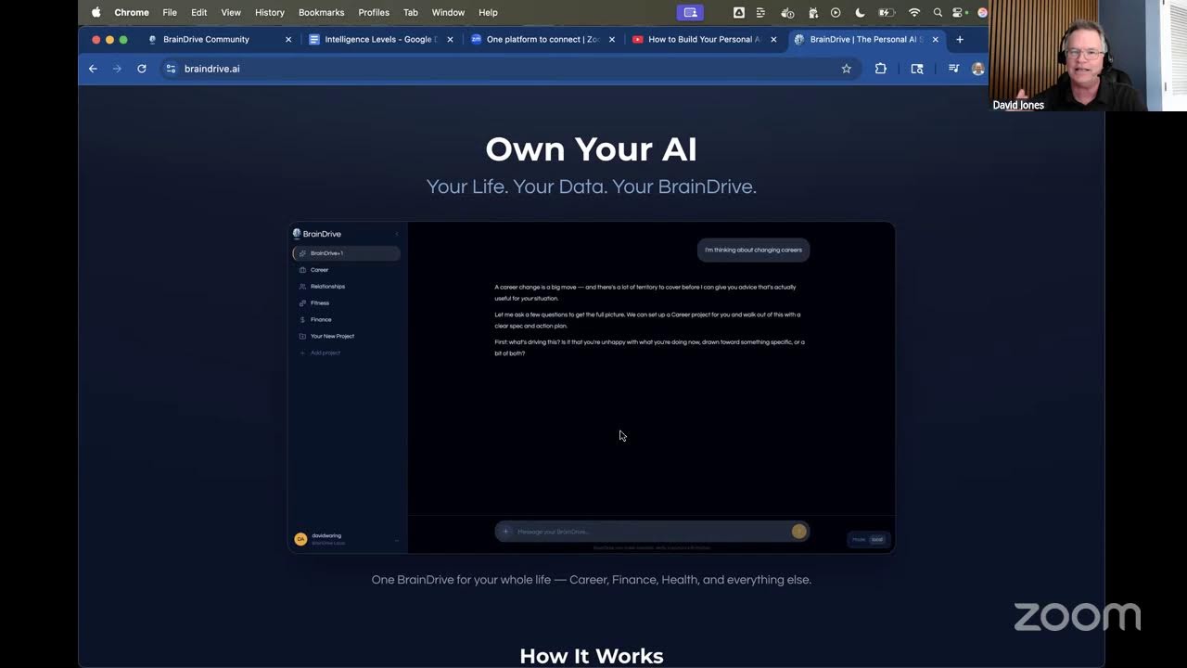Image resolution: width=1187 pixels, height=668 pixels.
Task: Close the One platform to connect tab
Action: [x=612, y=39]
